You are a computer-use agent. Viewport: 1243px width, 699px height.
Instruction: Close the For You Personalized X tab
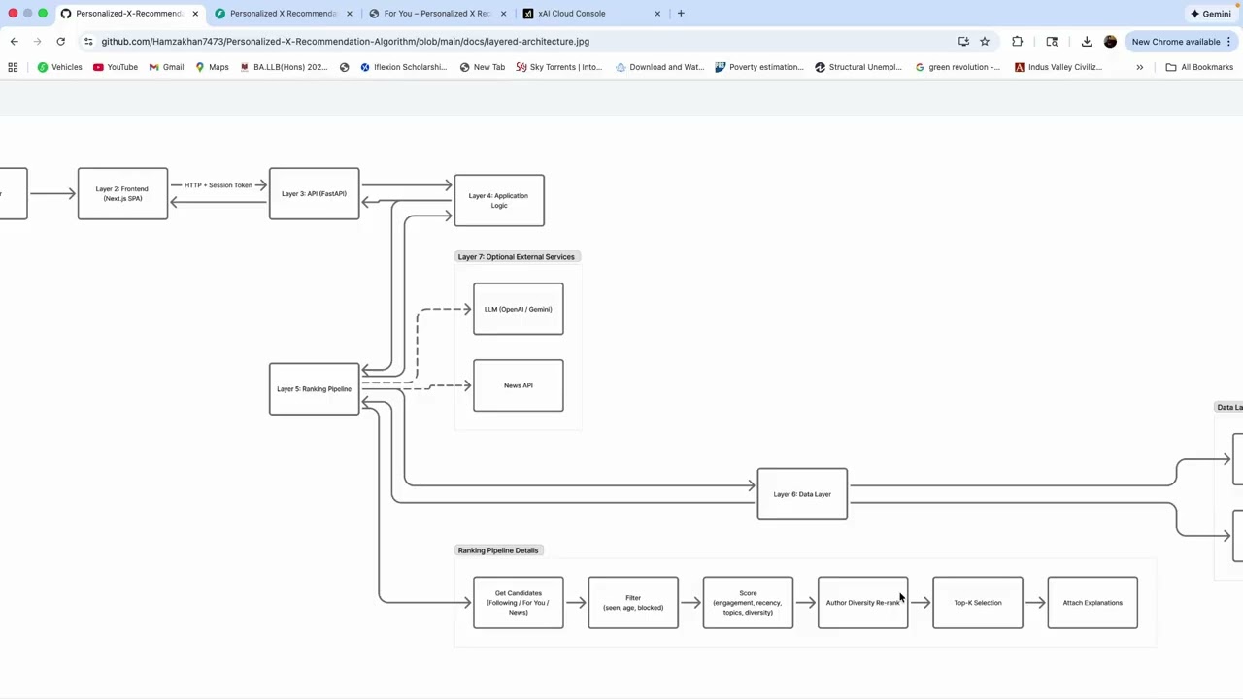click(x=503, y=14)
